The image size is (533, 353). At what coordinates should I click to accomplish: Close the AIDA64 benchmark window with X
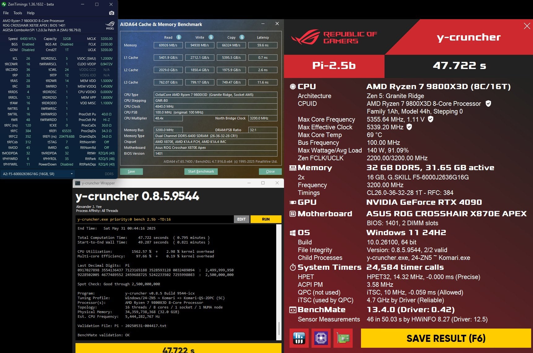(x=277, y=24)
